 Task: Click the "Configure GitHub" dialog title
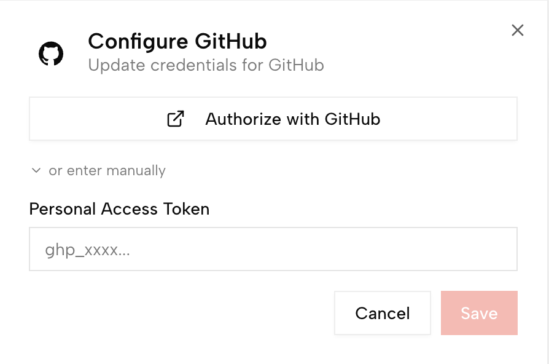177,41
